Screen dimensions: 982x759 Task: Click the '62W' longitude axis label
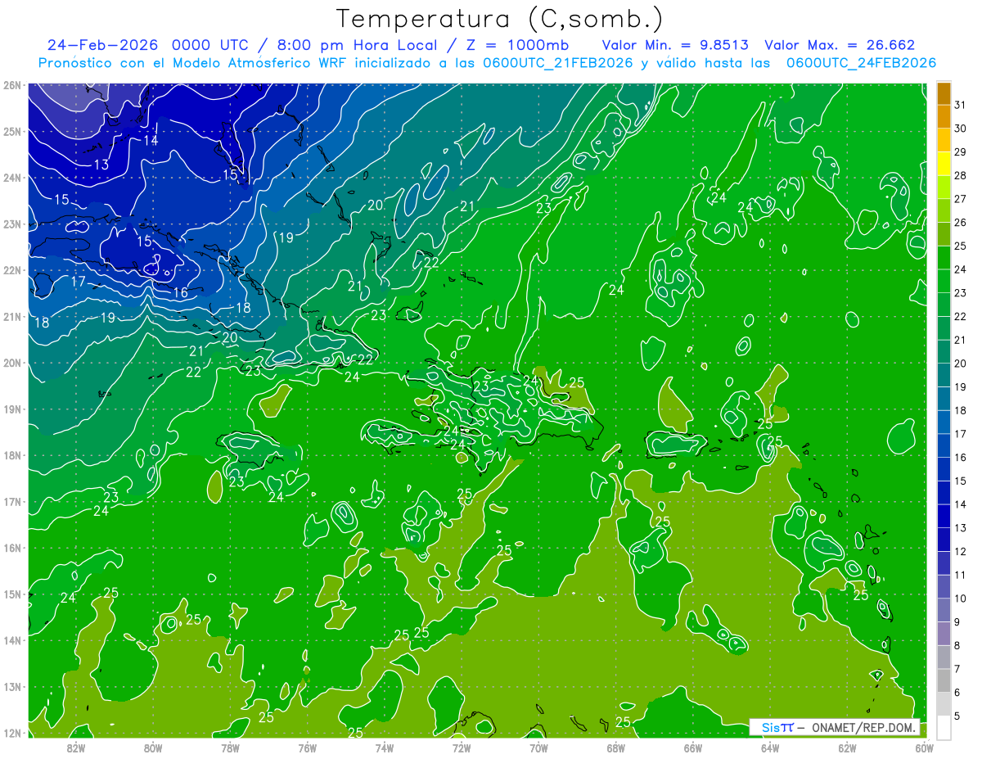click(x=846, y=747)
